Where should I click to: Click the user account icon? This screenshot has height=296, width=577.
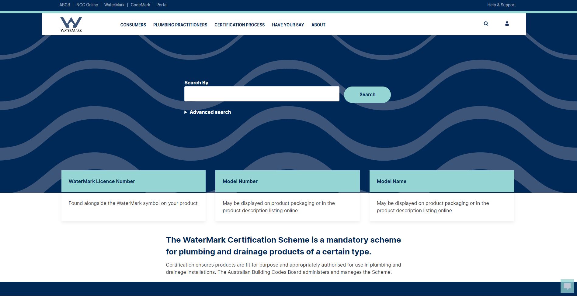507,24
